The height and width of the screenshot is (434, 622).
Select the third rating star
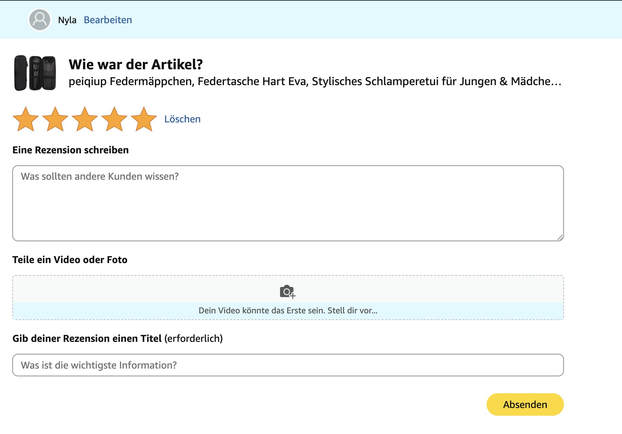85,119
